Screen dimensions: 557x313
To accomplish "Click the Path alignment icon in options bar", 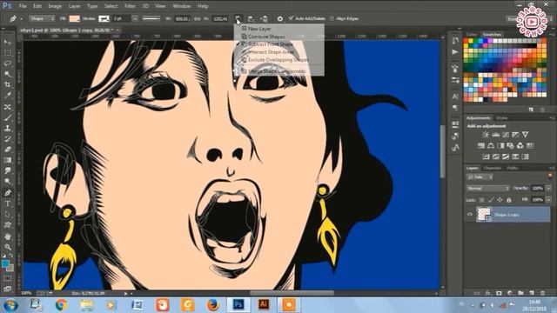I will click(x=251, y=18).
